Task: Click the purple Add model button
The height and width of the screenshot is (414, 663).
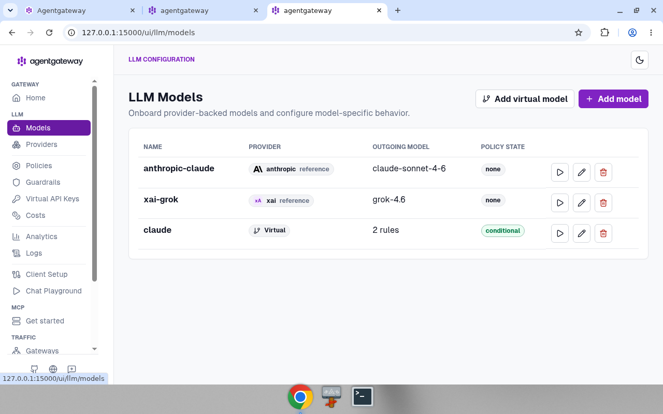Action: (x=613, y=99)
